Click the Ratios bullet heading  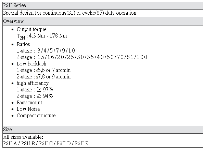pos(23,44)
